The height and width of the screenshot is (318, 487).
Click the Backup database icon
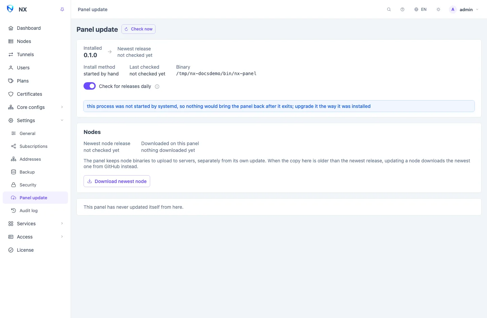coord(14,172)
